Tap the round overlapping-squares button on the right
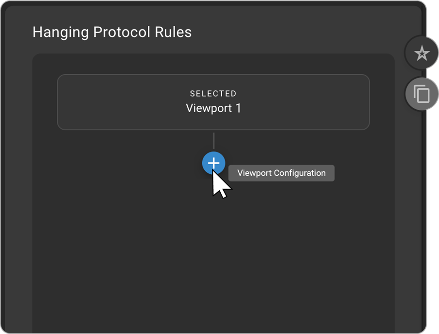The image size is (439, 334). [x=421, y=93]
